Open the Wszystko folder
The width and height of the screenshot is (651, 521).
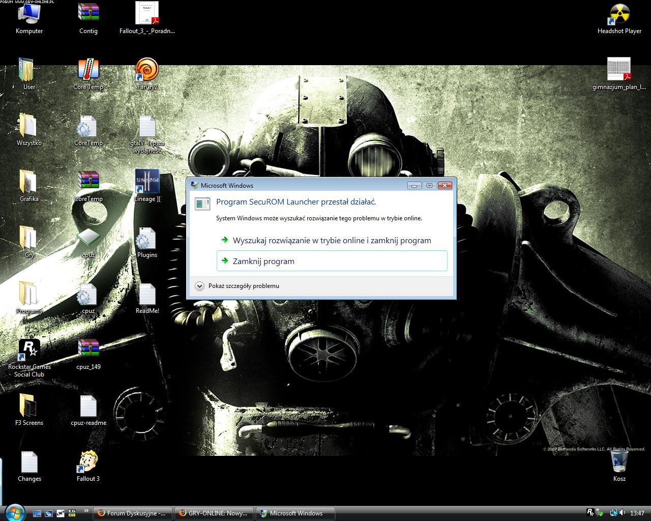pos(29,130)
